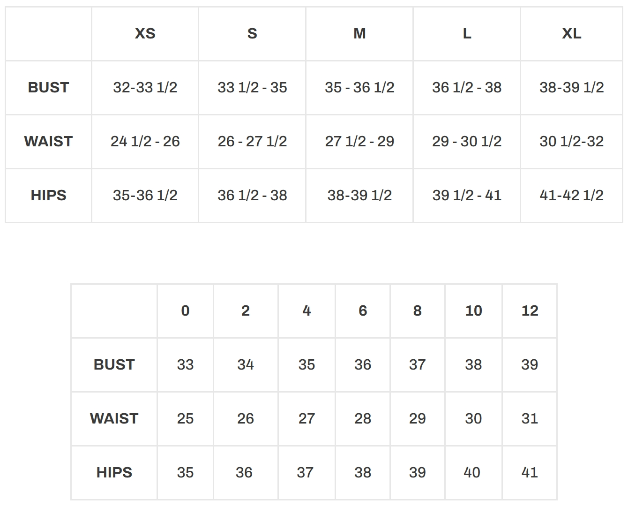Select the M hips cell 38-39 1/2

point(359,196)
